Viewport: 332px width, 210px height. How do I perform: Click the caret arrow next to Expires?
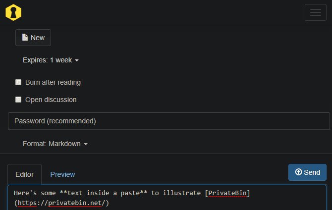pyautogui.click(x=77, y=60)
